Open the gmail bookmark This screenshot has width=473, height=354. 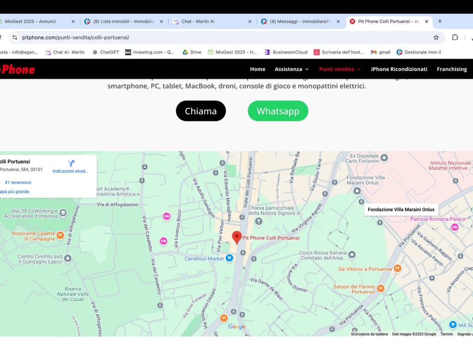coord(381,52)
